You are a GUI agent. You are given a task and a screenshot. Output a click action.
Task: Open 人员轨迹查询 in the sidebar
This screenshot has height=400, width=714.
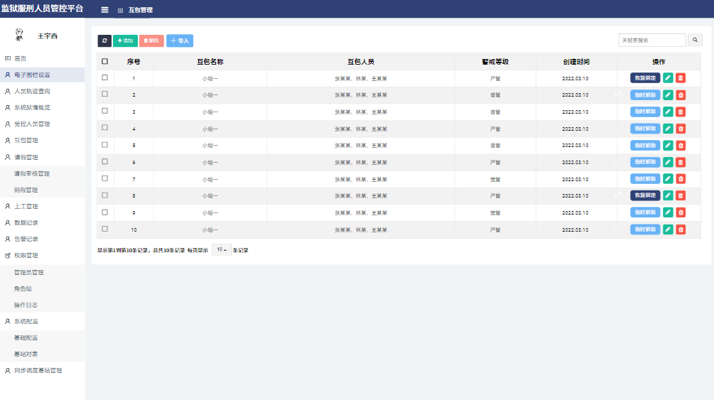(32, 92)
